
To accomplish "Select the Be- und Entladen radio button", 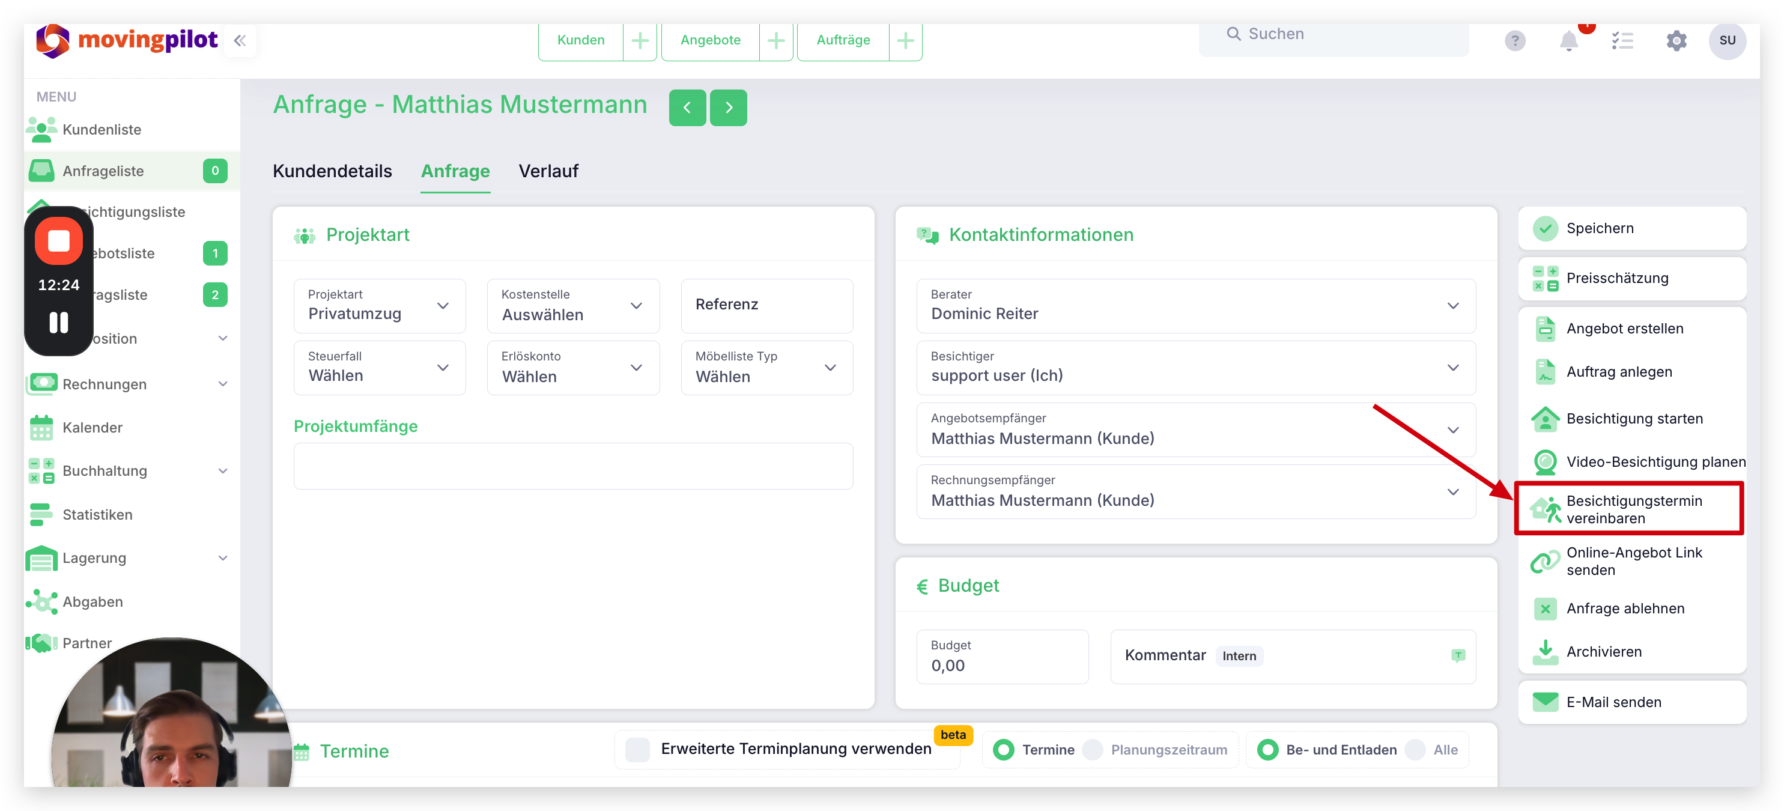I will click(1267, 749).
